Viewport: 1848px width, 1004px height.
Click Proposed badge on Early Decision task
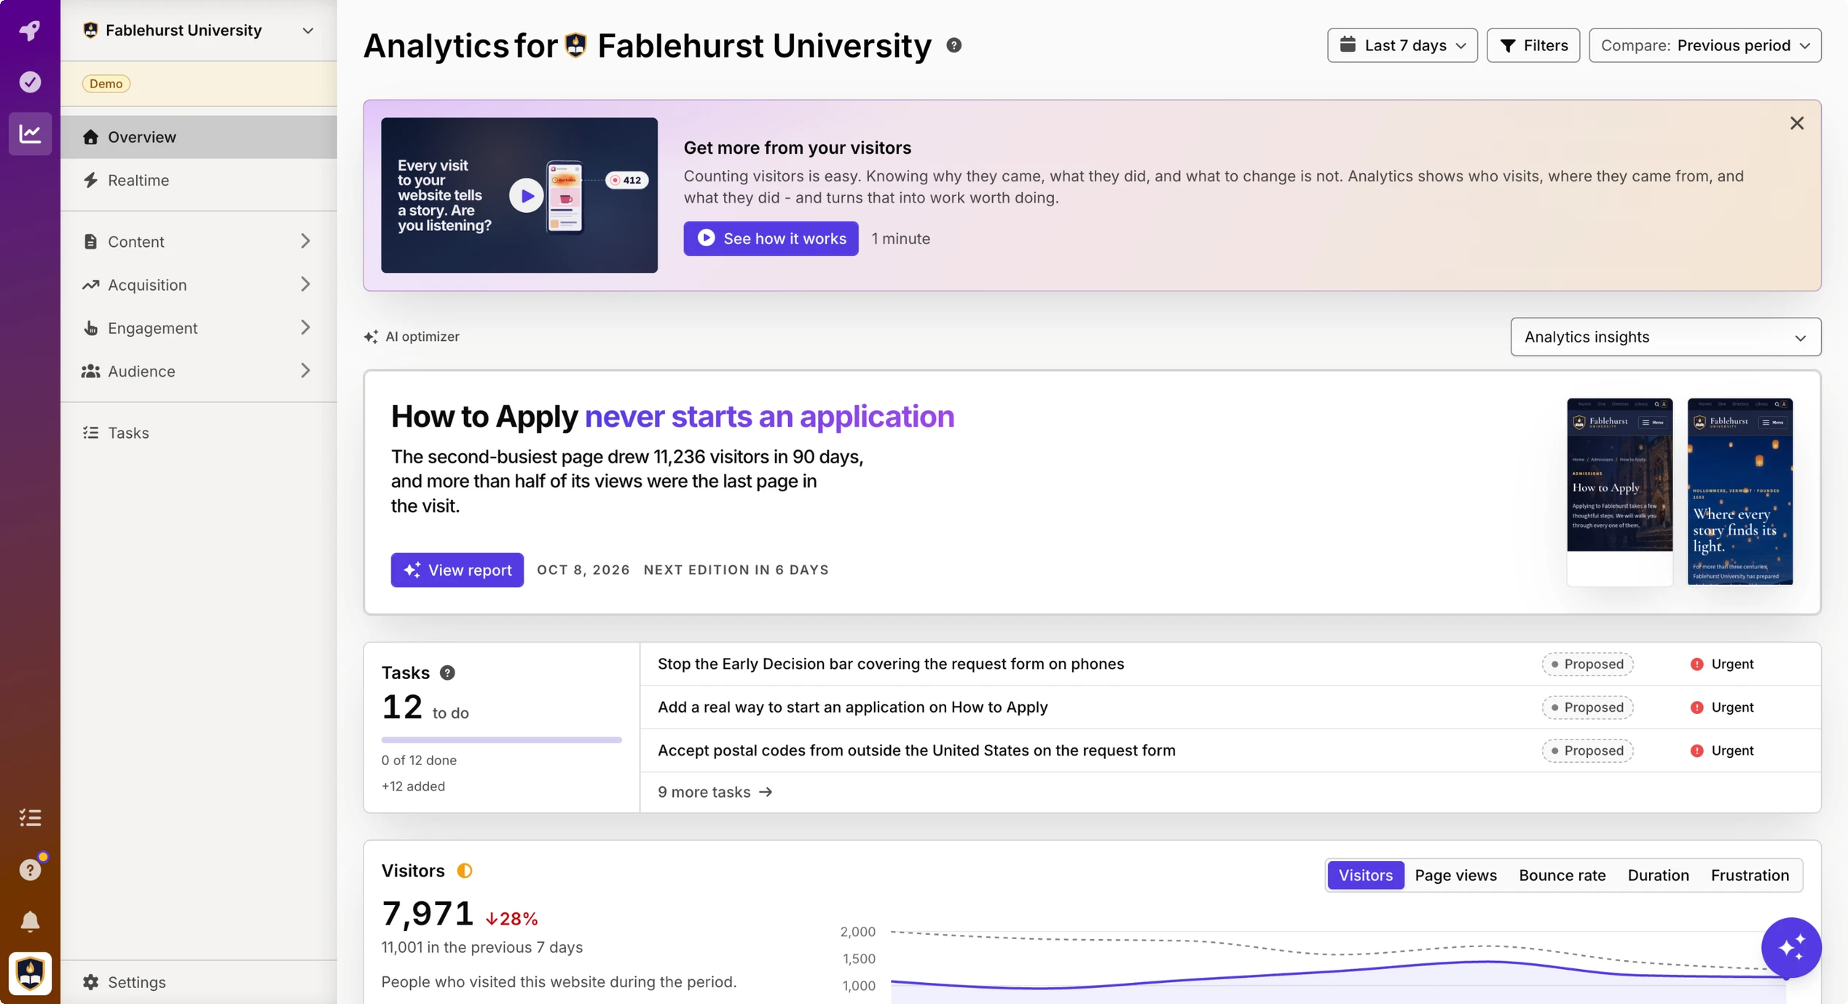pyautogui.click(x=1587, y=664)
